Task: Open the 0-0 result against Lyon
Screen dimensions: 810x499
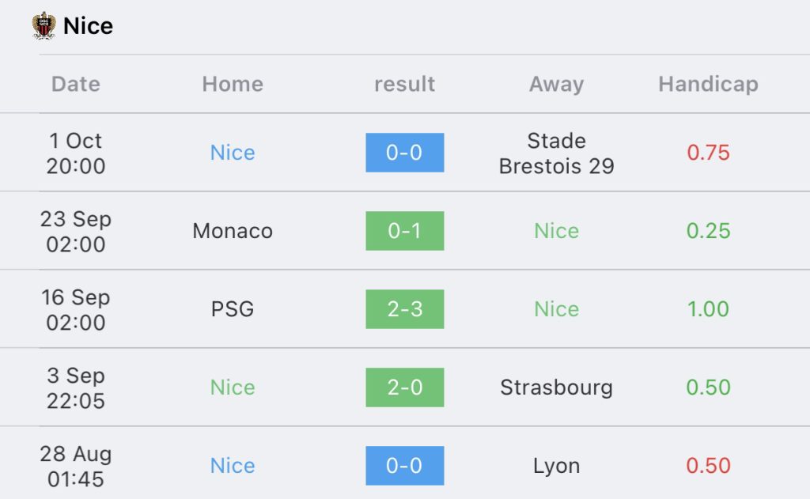Action: coord(404,466)
